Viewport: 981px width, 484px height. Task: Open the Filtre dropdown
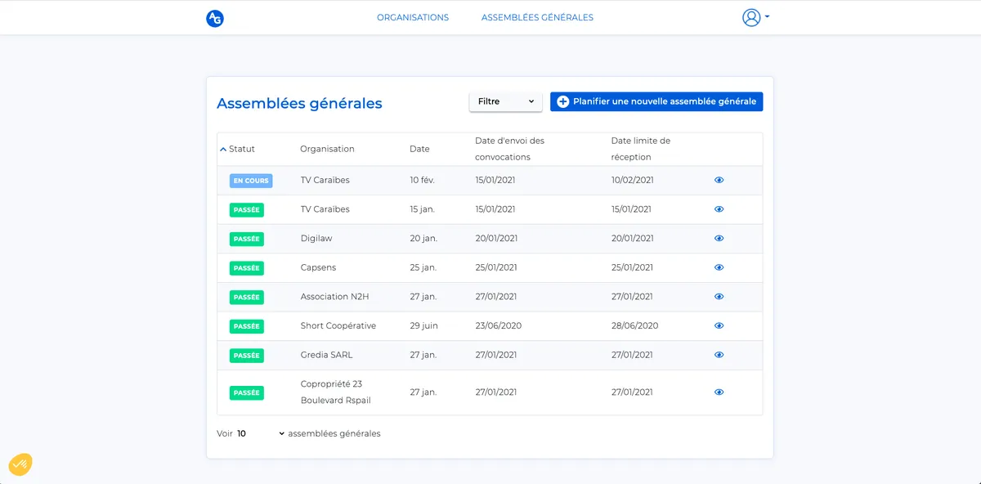(x=506, y=101)
